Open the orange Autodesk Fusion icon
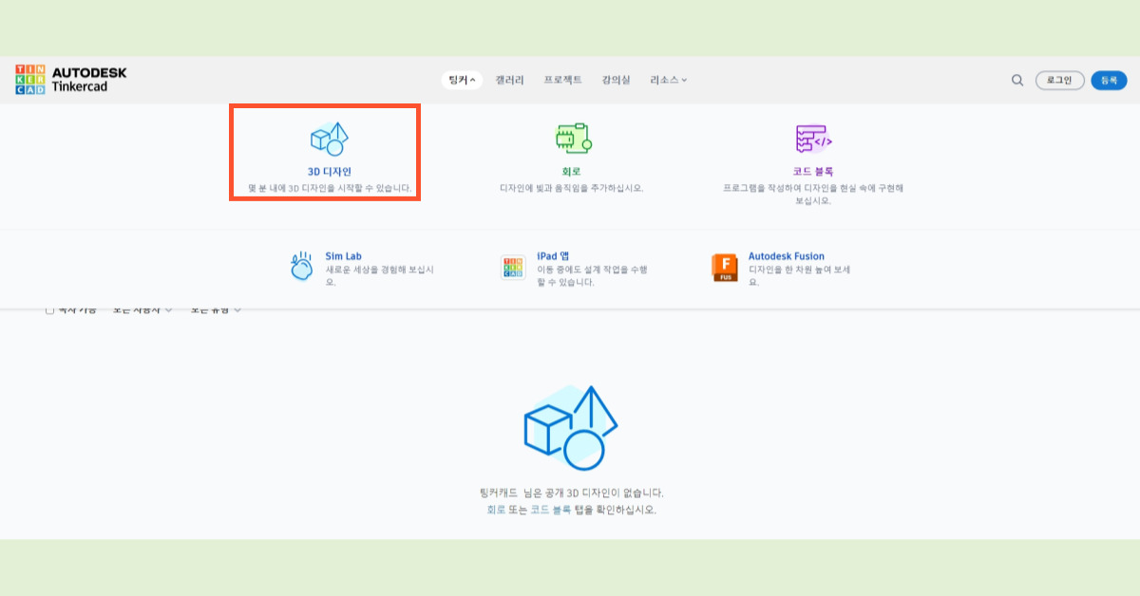This screenshot has height=596, width=1140. [724, 268]
